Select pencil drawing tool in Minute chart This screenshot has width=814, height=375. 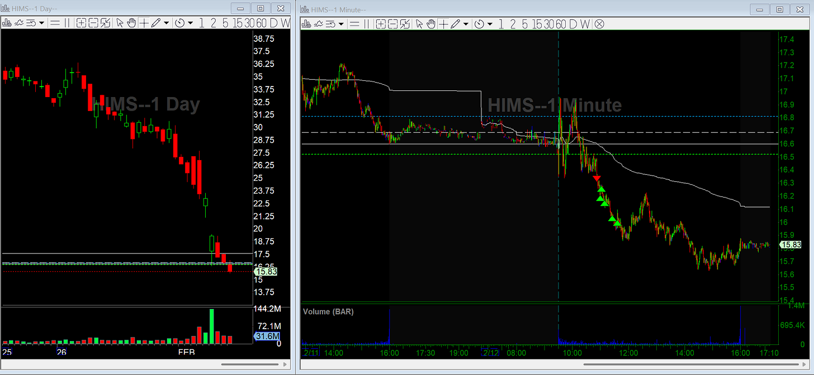(x=455, y=23)
